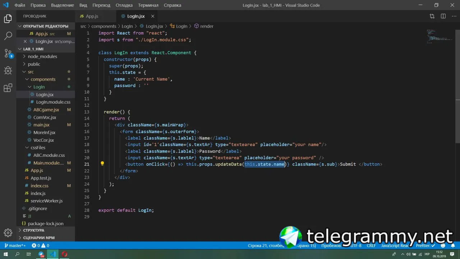460x259 pixels.
Task: Open ABCgame.jsx in the explorer
Action: point(46,110)
